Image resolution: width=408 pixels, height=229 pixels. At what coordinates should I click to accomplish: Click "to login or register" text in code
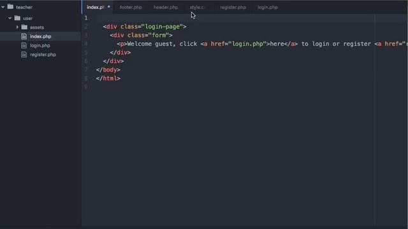[x=336, y=44]
